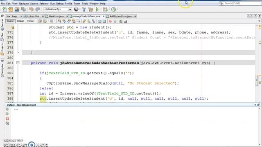Click the New File toolbar icon
The image size is (262, 147).
point(5,9)
